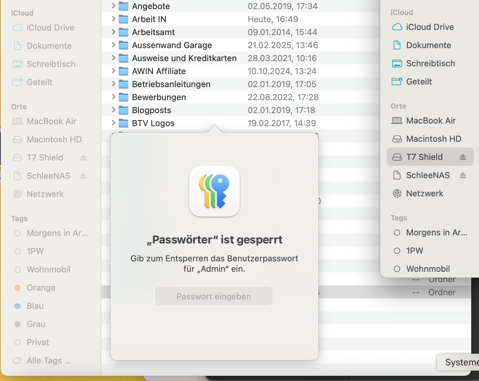Open Netzwerk in the dimmed left sidebar
The width and height of the screenshot is (479, 381).
38,194
